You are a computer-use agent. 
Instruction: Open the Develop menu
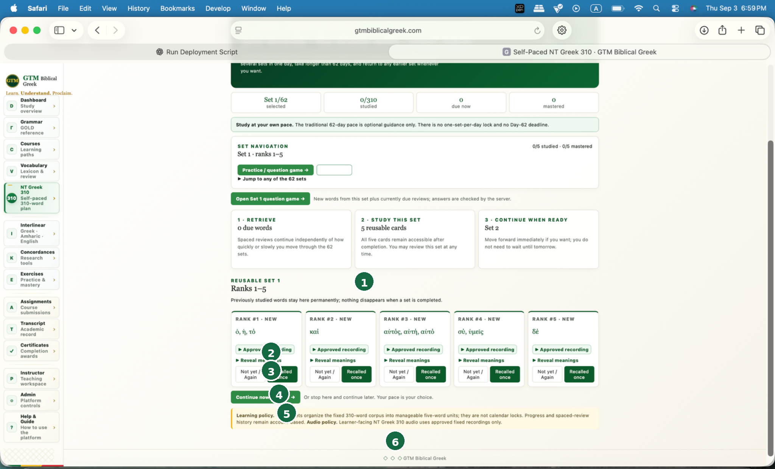218,8
